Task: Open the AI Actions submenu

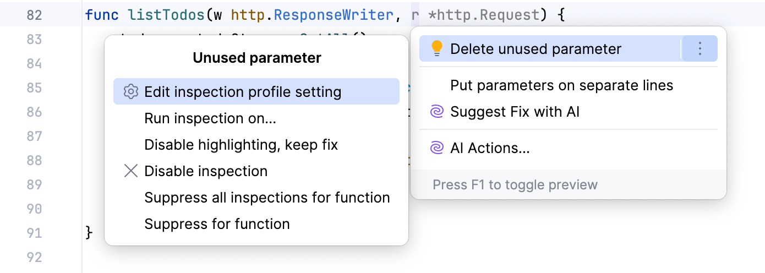Action: click(490, 148)
